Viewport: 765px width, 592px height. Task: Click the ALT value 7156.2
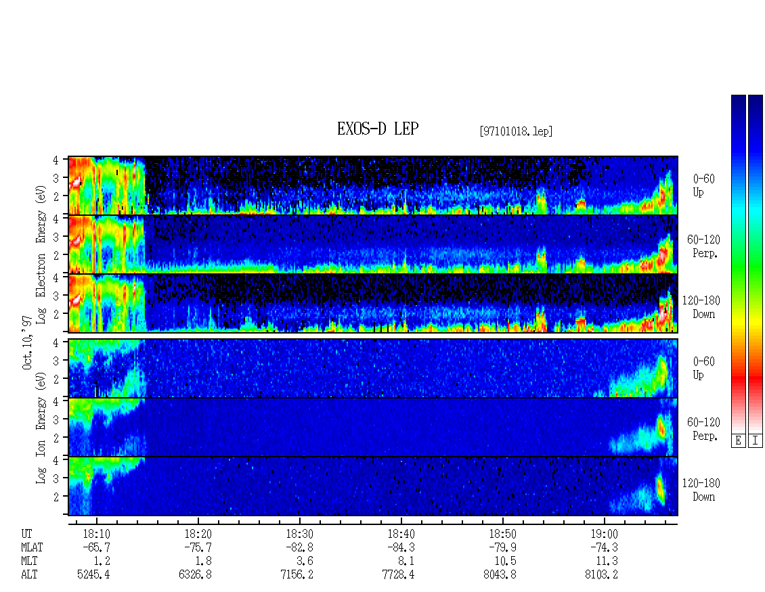[x=297, y=575]
